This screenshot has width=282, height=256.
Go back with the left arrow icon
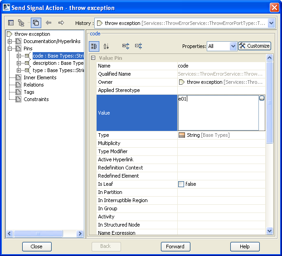[49, 23]
